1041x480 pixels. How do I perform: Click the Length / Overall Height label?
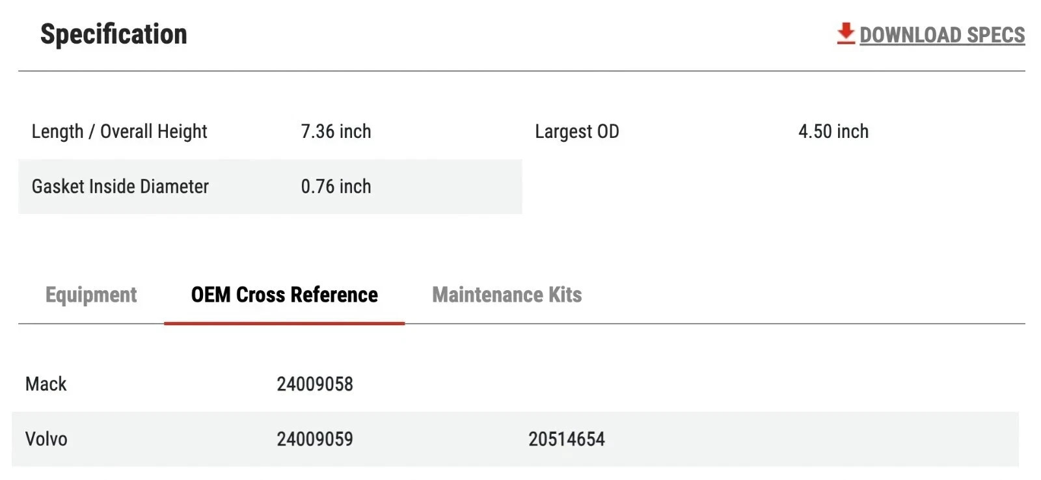coord(119,131)
